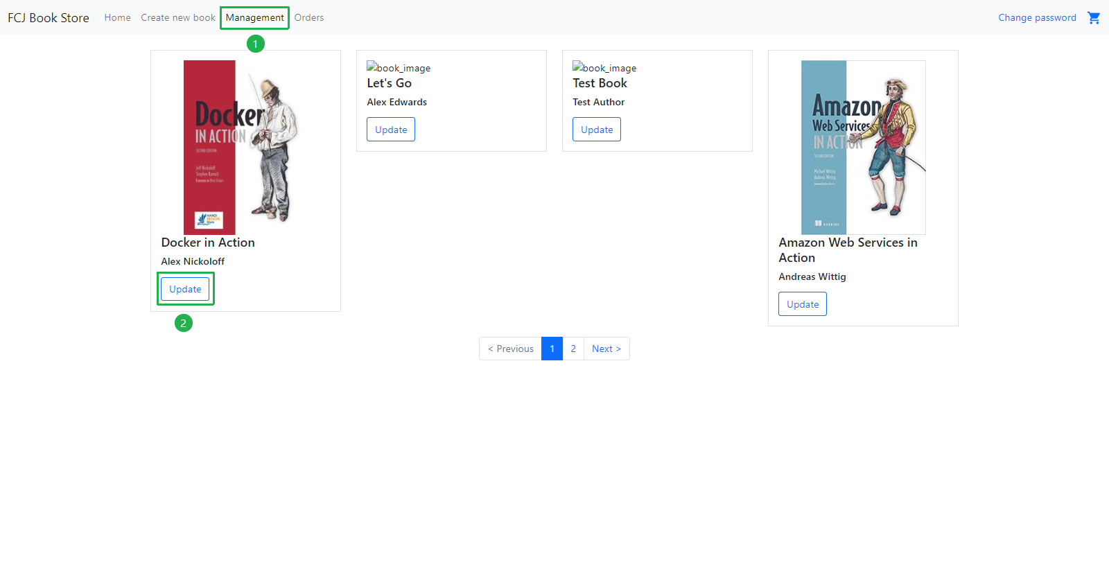The image size is (1109, 562).
Task: Update the Test Book entry
Action: coord(597,130)
